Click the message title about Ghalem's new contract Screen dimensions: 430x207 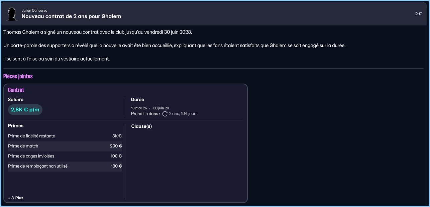tap(71, 16)
